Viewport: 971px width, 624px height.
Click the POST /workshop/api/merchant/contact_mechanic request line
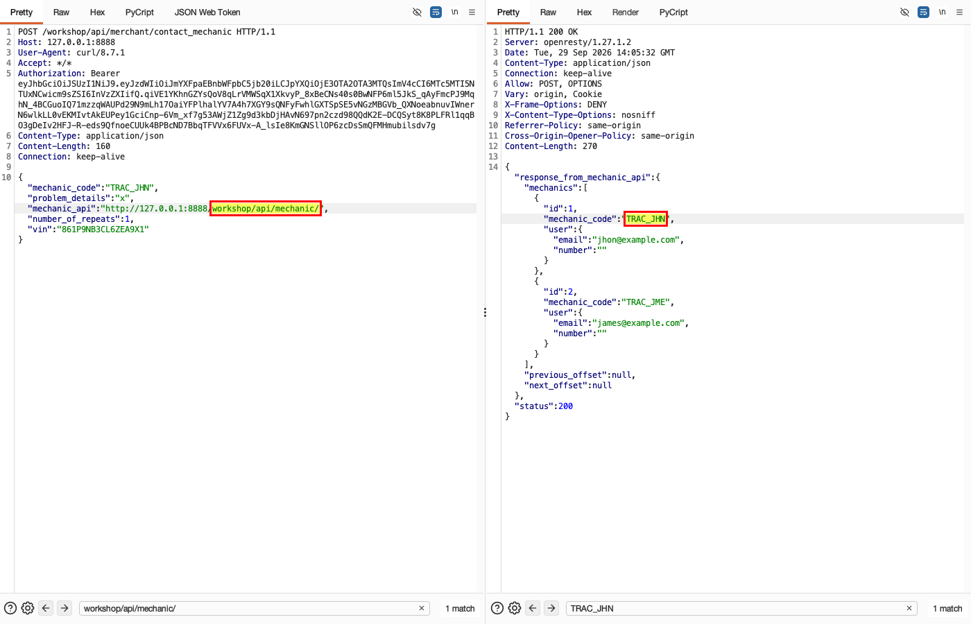[x=146, y=32]
